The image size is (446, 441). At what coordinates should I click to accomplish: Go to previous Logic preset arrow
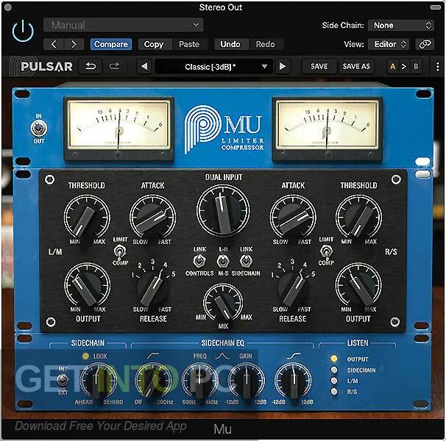click(x=54, y=44)
